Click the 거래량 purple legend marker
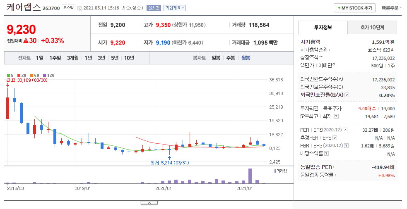The image size is (407, 209). click(275, 171)
